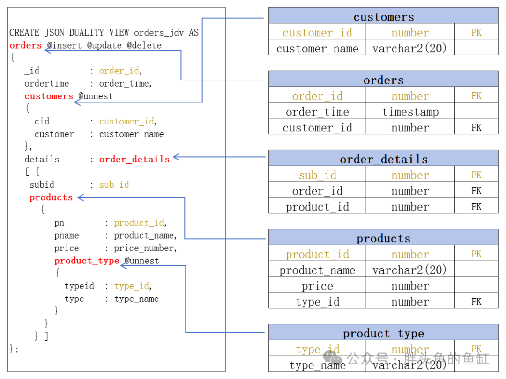Click 'customer_id' cell in the orders table
Image resolution: width=506 pixels, height=379 pixels.
(x=317, y=126)
